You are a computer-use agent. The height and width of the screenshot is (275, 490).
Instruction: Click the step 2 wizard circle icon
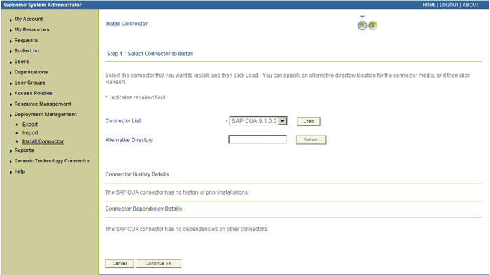372,26
